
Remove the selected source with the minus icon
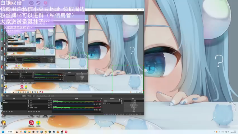click(x=31, y=112)
